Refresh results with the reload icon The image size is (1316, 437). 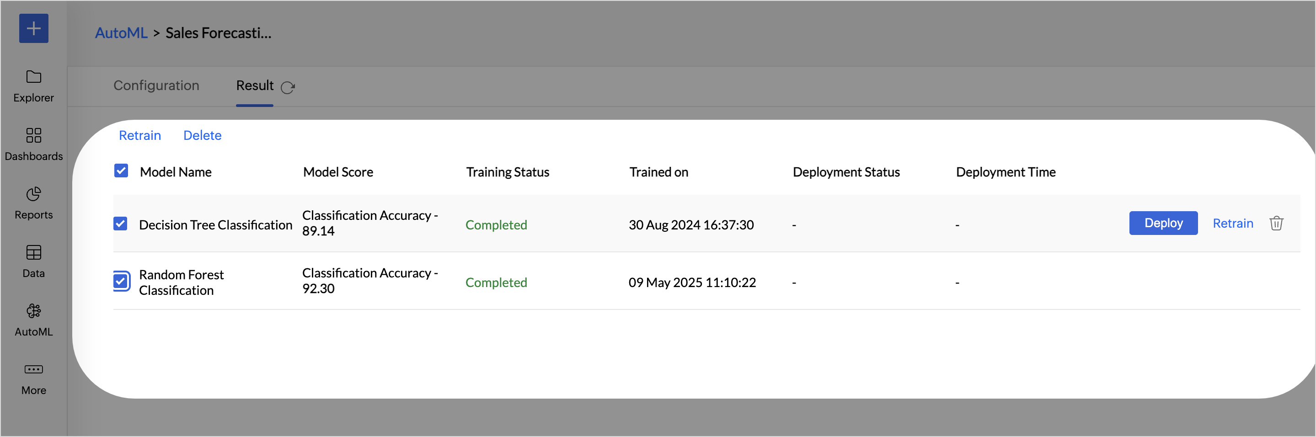coord(288,87)
